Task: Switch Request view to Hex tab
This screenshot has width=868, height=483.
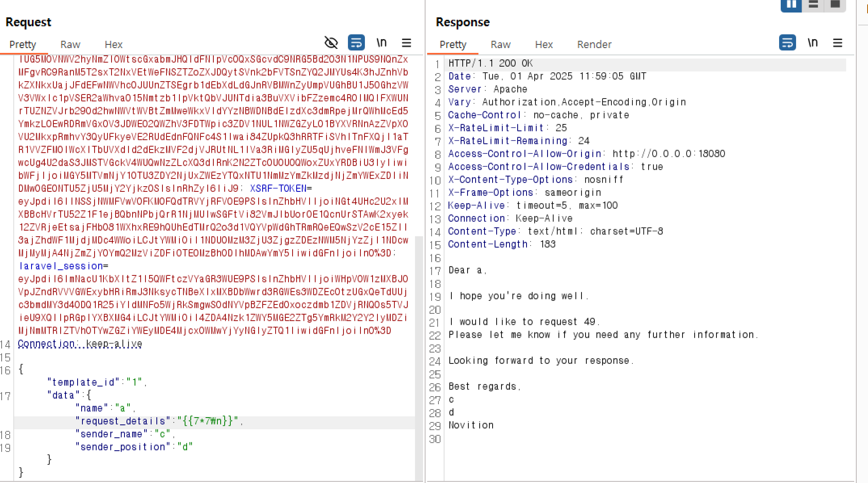Action: (114, 44)
